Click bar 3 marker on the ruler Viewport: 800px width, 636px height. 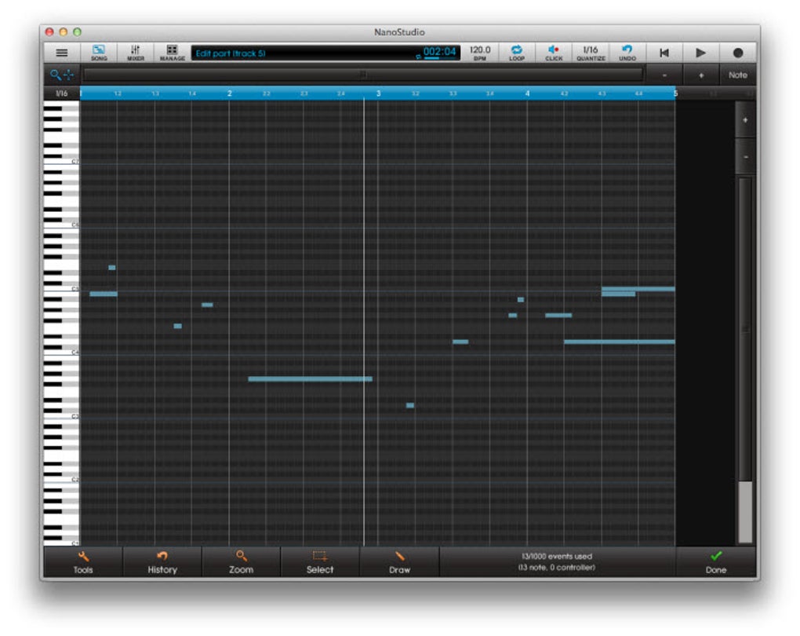379,93
